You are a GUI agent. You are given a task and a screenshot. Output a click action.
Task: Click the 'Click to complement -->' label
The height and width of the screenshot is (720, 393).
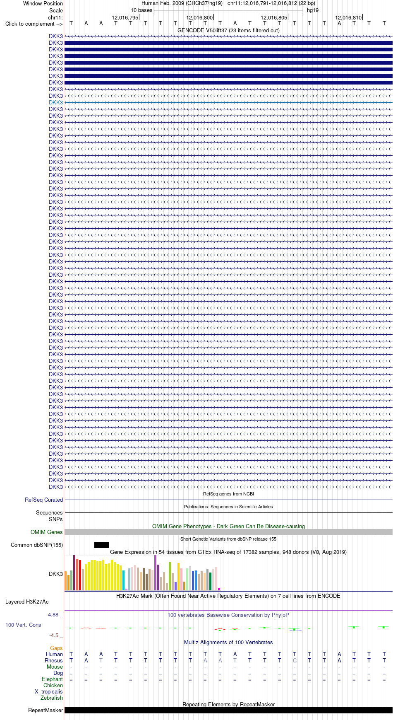tap(34, 24)
